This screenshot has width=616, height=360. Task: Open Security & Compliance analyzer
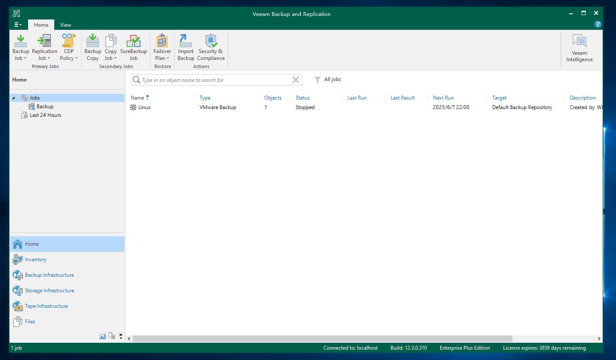211,47
